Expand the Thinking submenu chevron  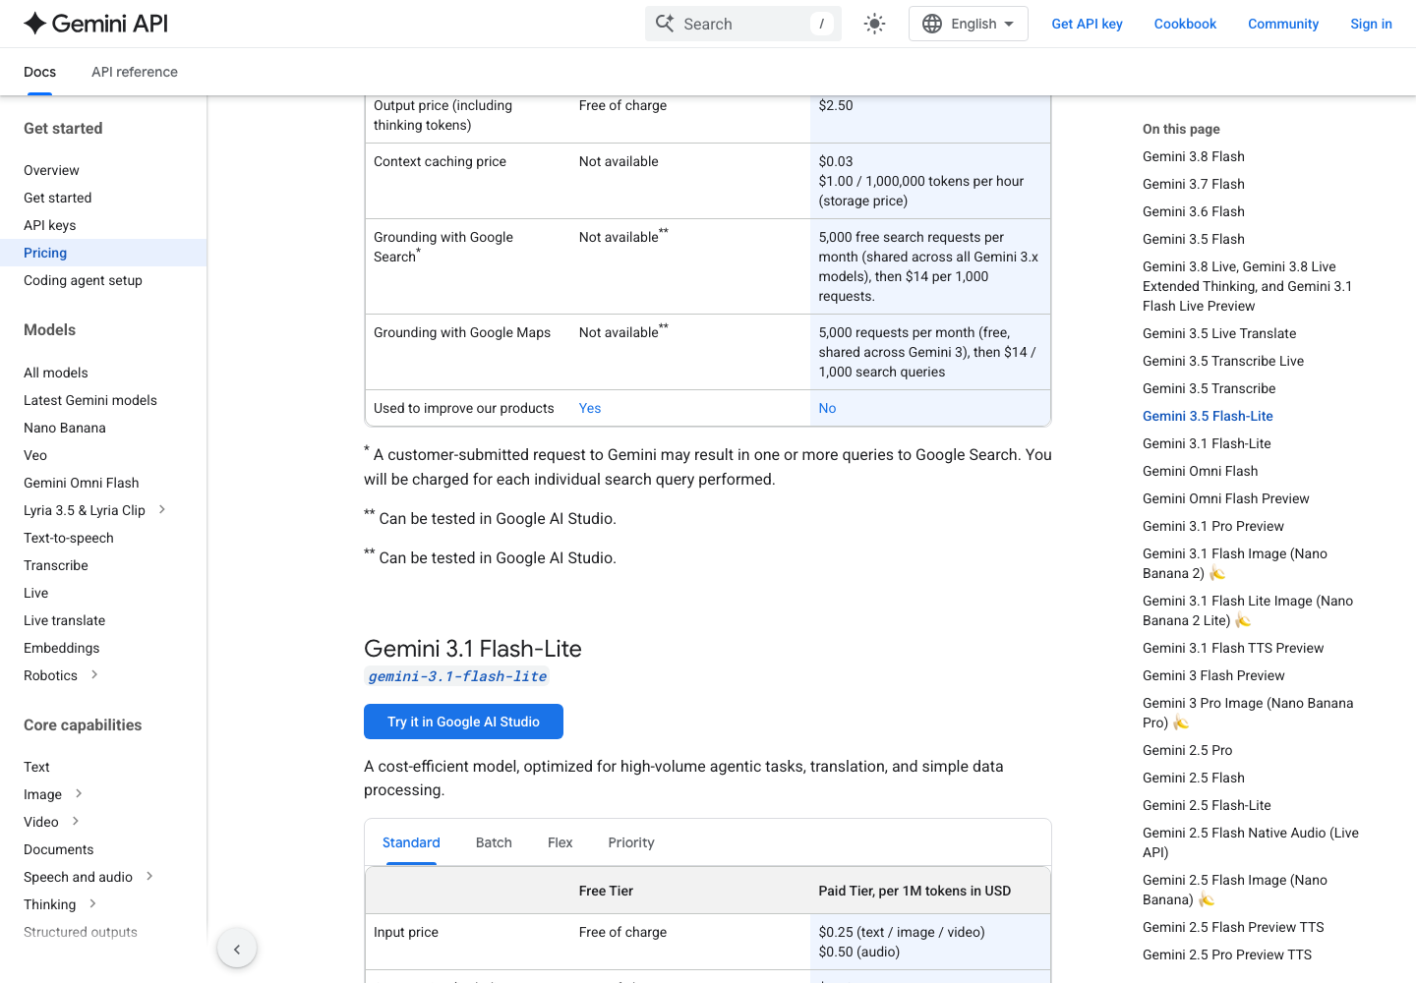(x=92, y=903)
